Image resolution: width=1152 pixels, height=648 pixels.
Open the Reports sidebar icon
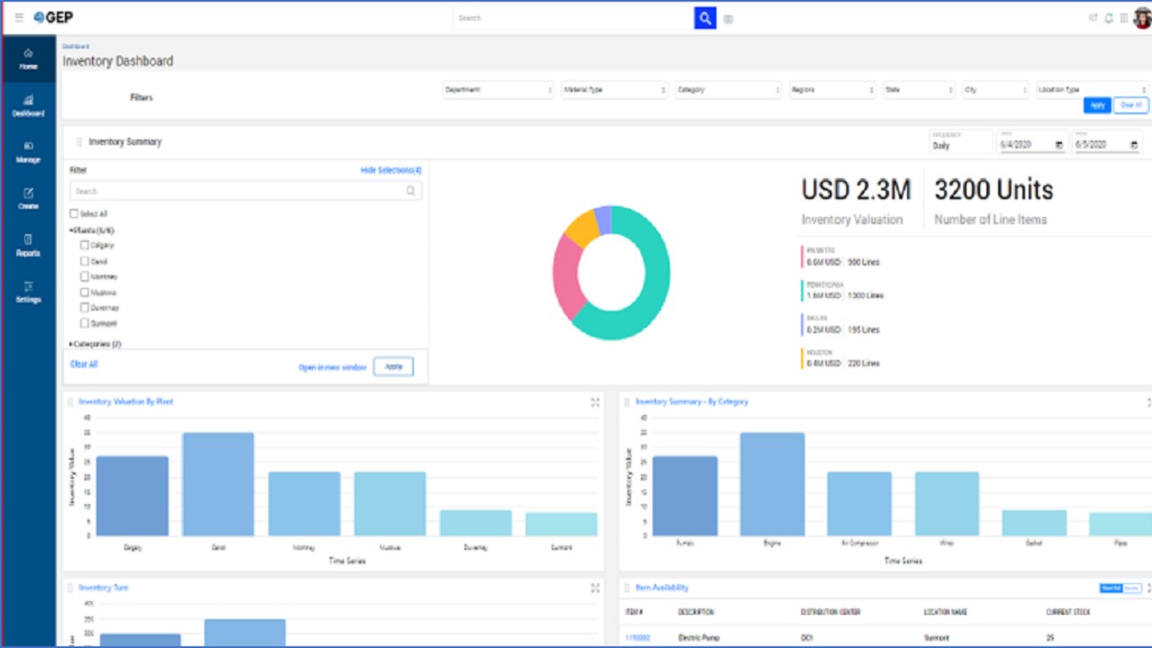28,246
